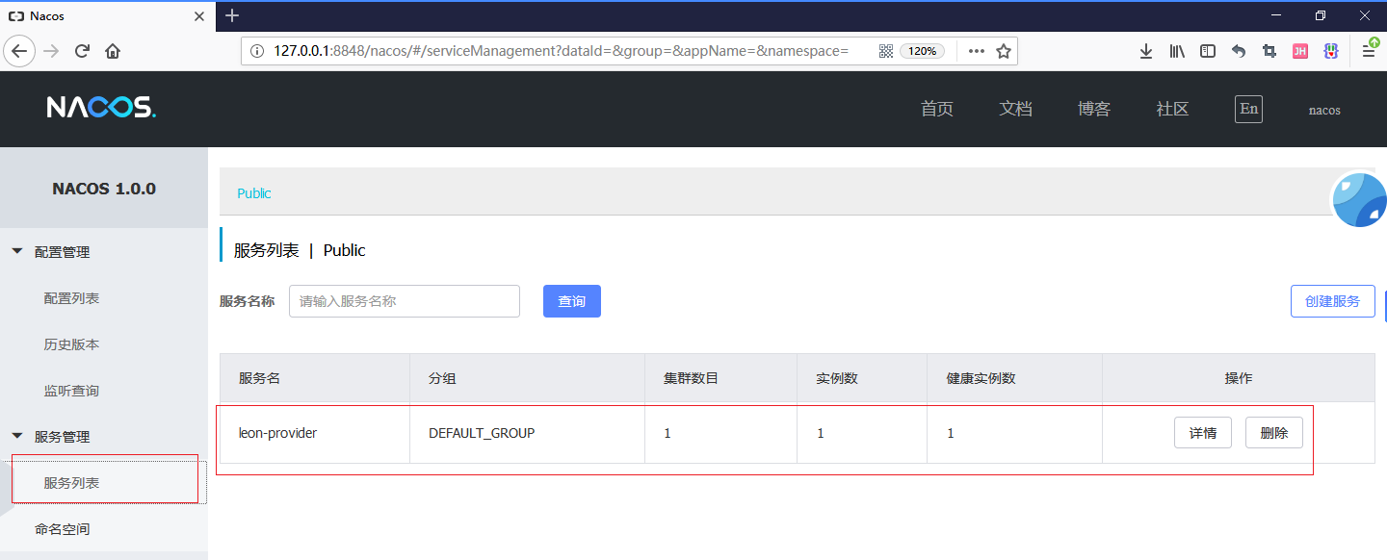Click the 查询 button
Viewport: 1387px width, 560px height.
(x=572, y=301)
